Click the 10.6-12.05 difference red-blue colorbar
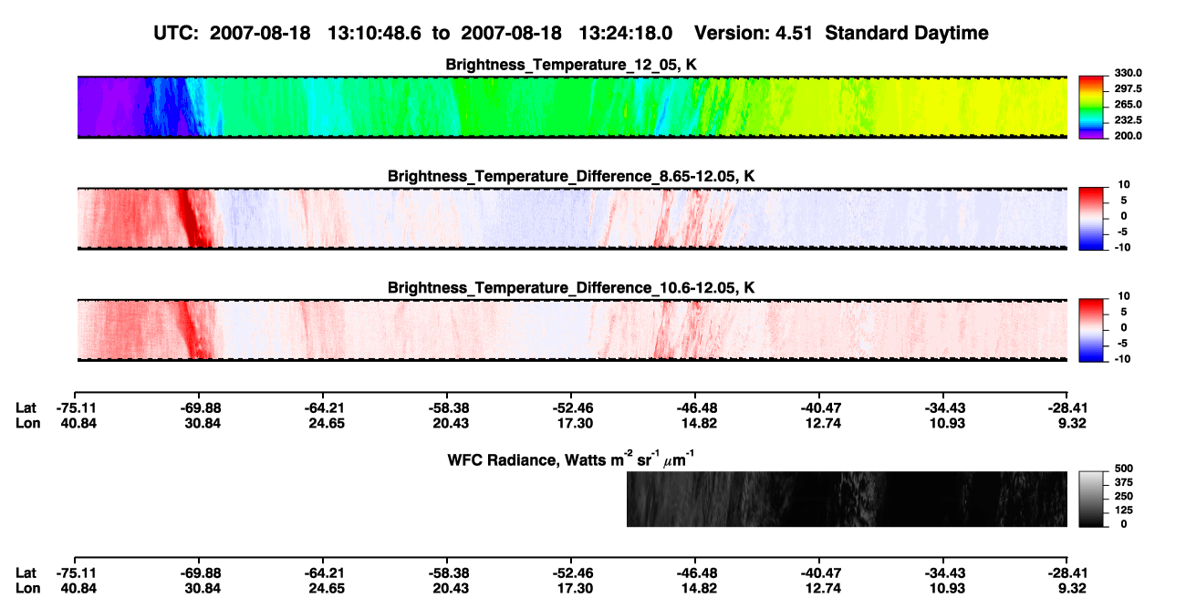The height and width of the screenshot is (608, 1186). pos(1092,330)
